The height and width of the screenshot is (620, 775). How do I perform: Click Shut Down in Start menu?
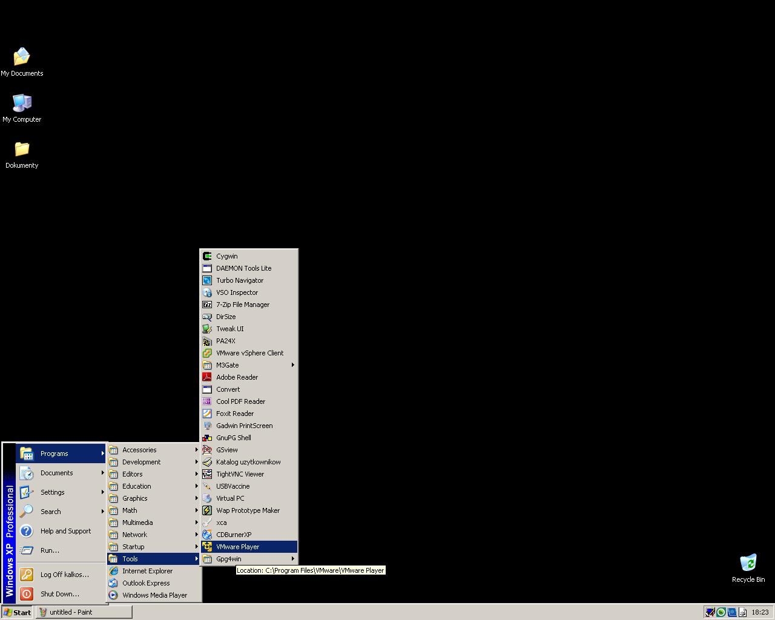(59, 594)
